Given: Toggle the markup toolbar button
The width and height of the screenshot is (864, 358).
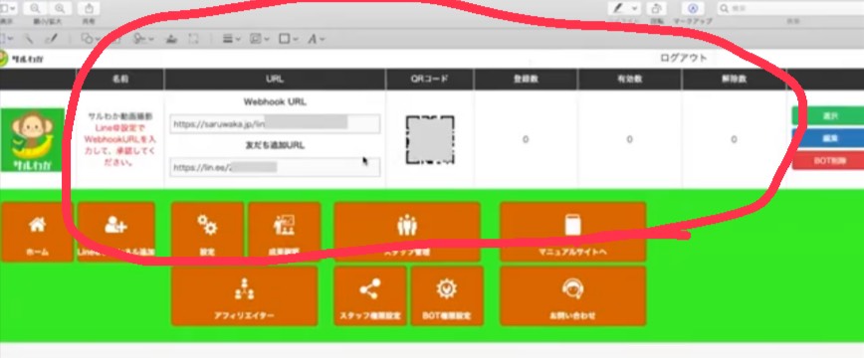Looking at the screenshot, I should tap(693, 8).
